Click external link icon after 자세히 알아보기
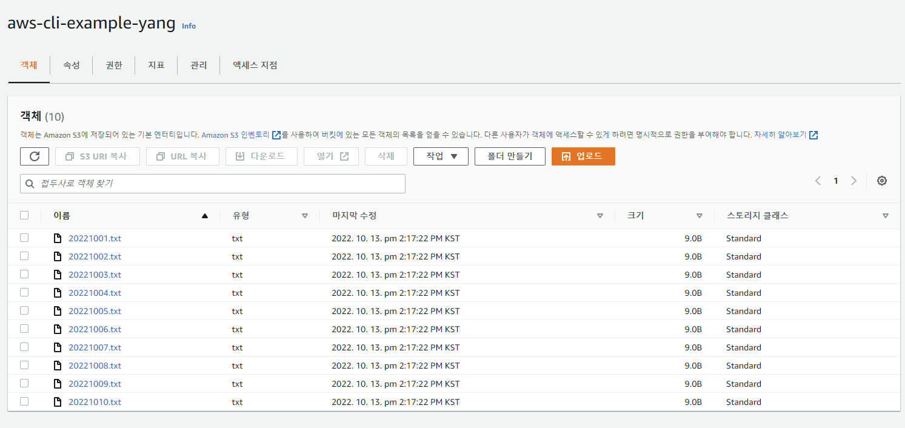This screenshot has width=905, height=428. coord(813,135)
